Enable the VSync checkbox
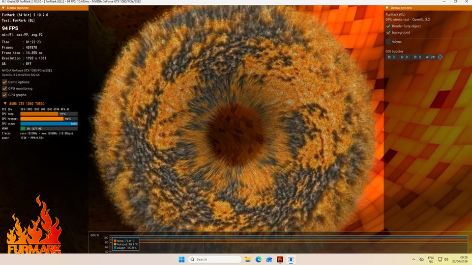The width and height of the screenshot is (472, 265). [388, 42]
